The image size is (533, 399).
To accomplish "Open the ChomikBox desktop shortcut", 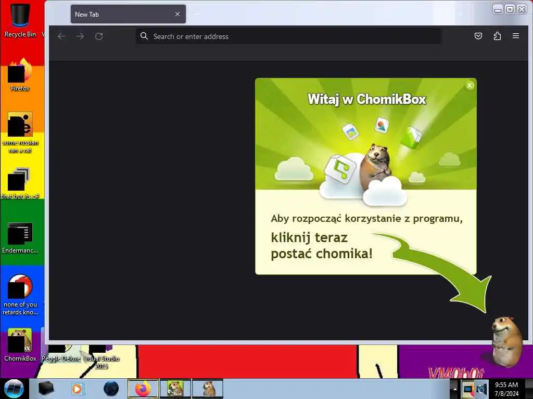I will point(20,345).
